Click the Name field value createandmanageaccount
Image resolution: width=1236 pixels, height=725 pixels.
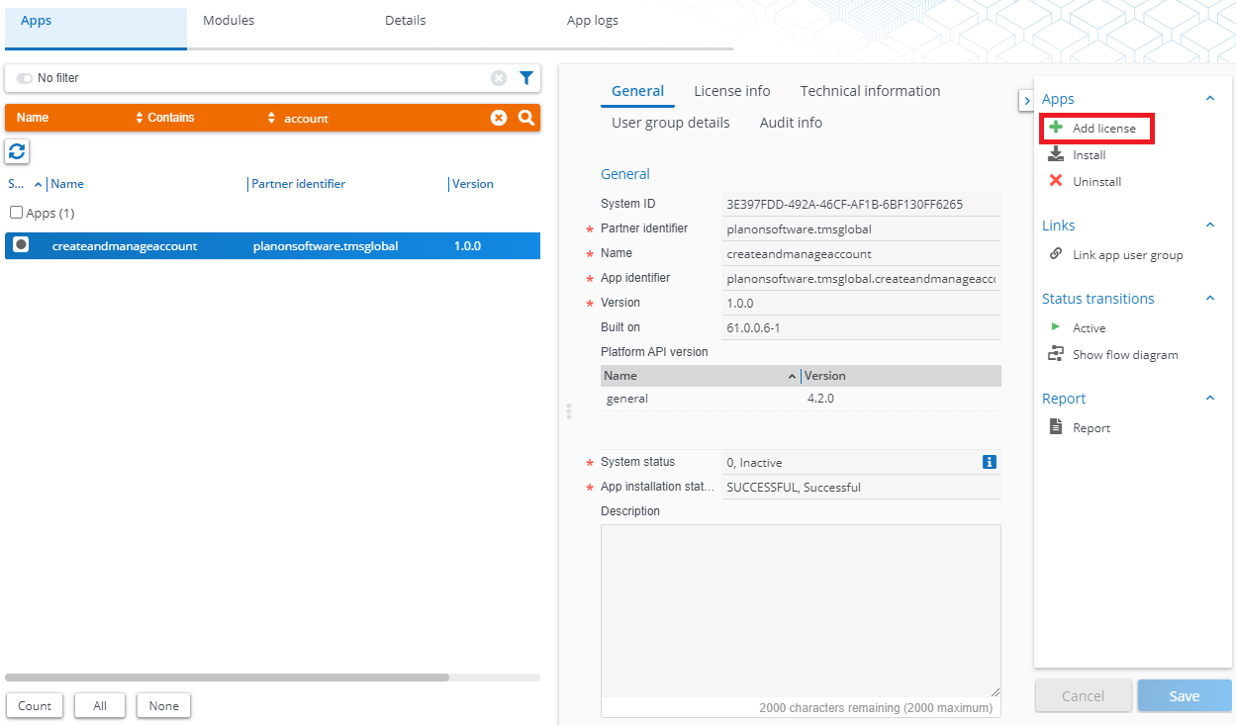click(x=860, y=253)
